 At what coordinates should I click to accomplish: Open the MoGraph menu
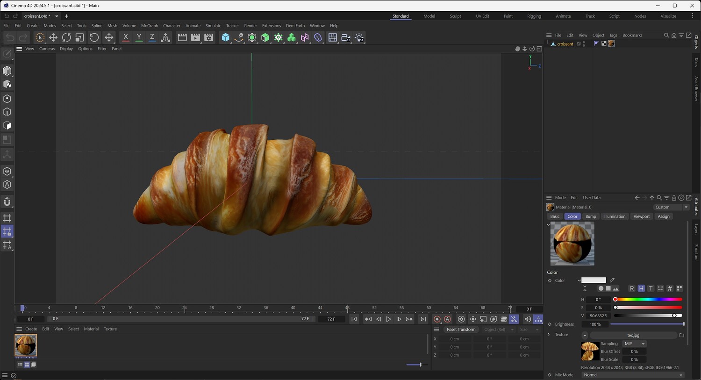click(150, 26)
